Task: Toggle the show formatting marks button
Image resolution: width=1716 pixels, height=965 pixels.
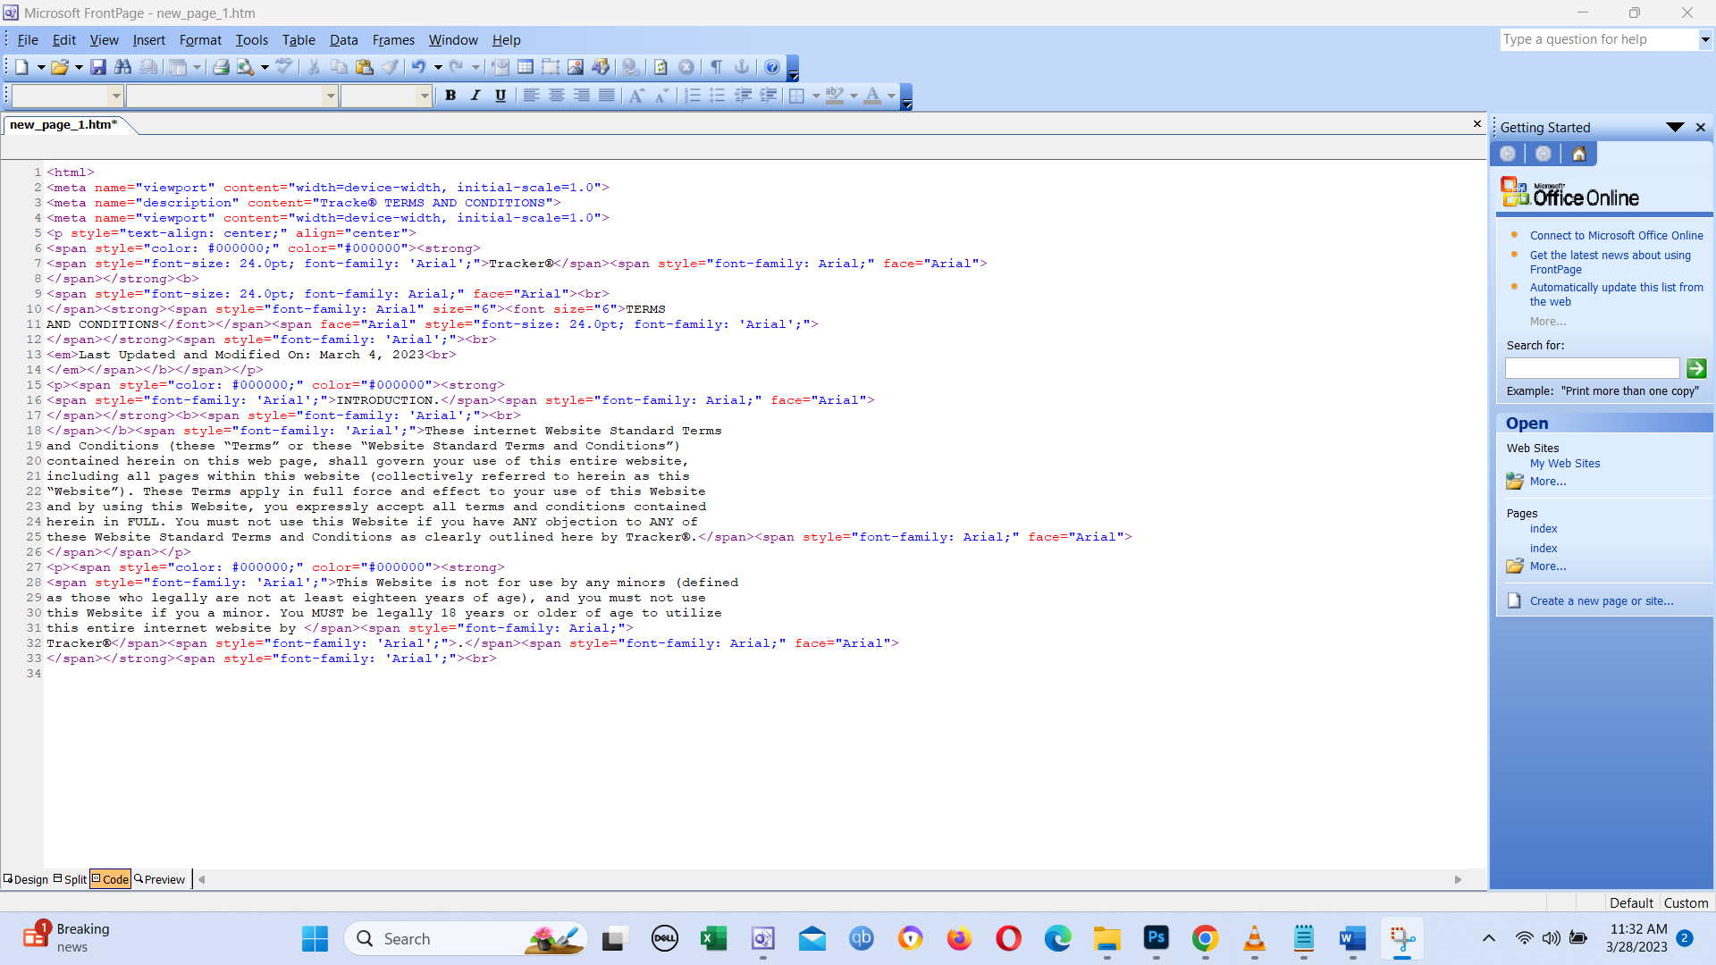Action: tap(716, 67)
